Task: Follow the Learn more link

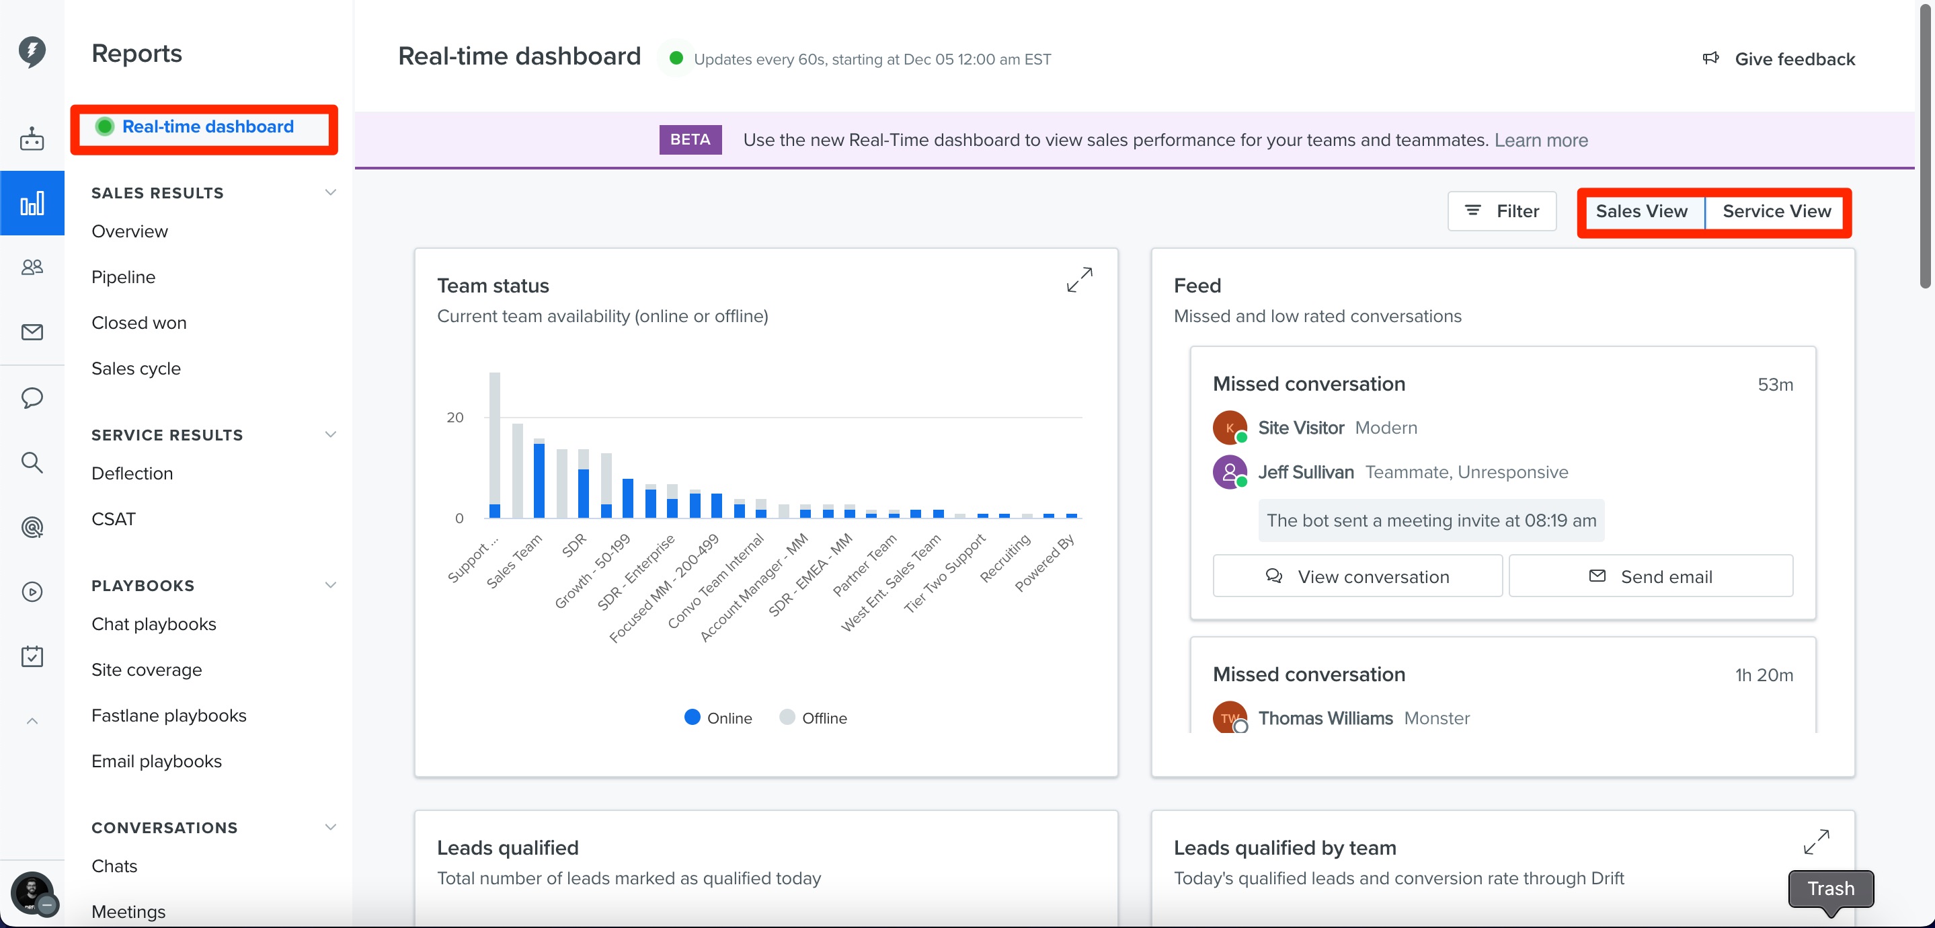Action: pos(1540,140)
